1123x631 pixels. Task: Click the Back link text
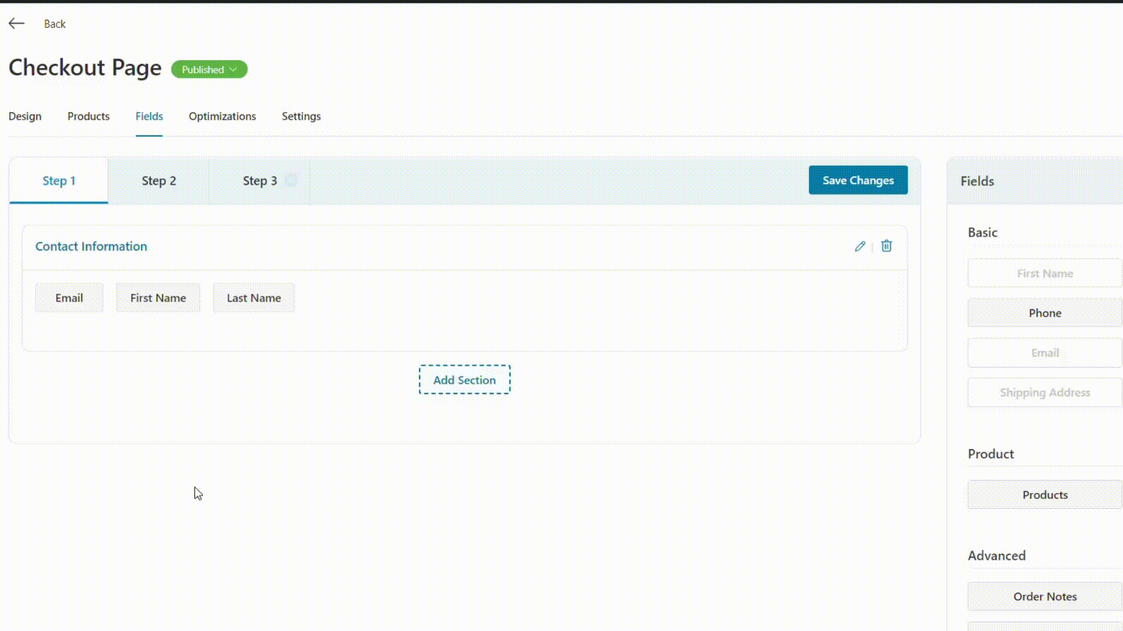[x=55, y=24]
